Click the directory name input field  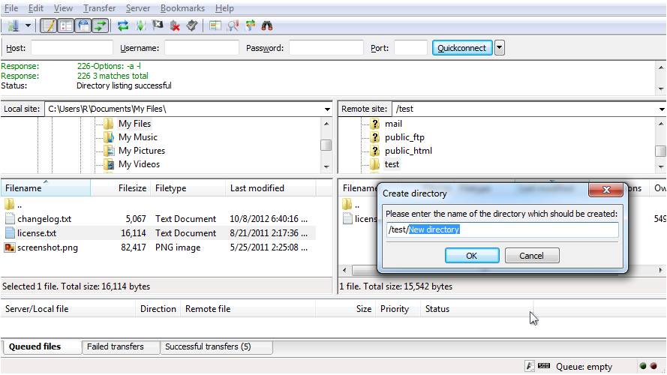pos(503,229)
